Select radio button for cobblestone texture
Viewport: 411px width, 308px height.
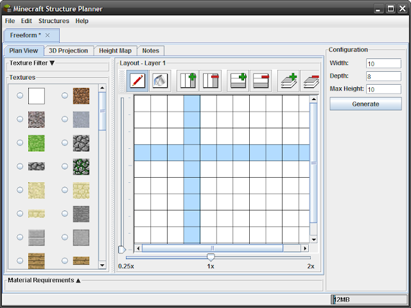[65, 142]
